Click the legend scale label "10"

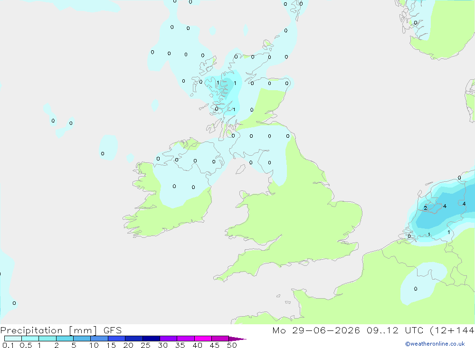[x=94, y=345]
